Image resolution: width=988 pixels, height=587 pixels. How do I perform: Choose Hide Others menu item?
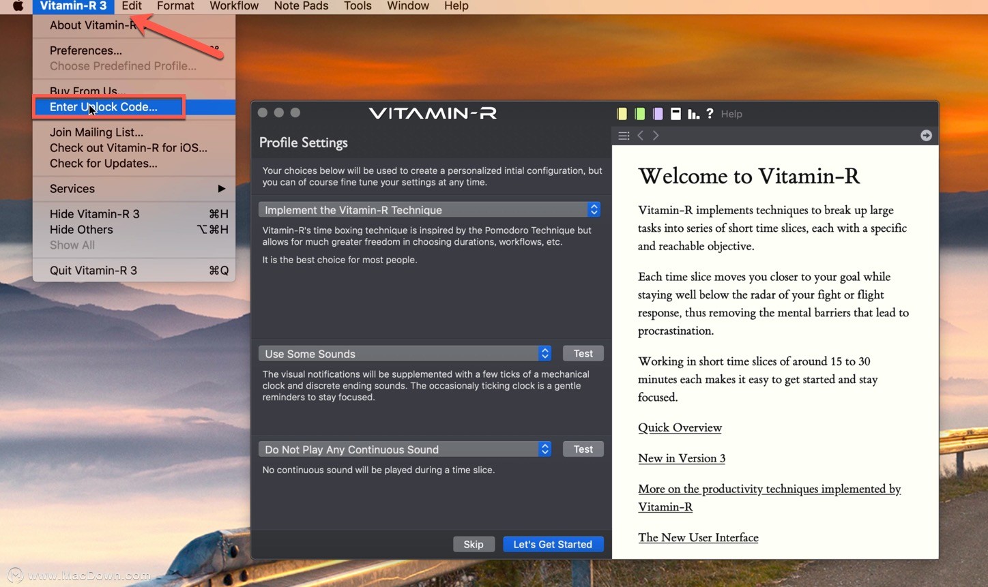click(134, 230)
